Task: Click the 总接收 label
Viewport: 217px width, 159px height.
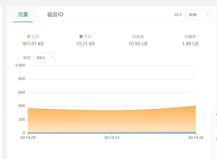Action: [190, 36]
